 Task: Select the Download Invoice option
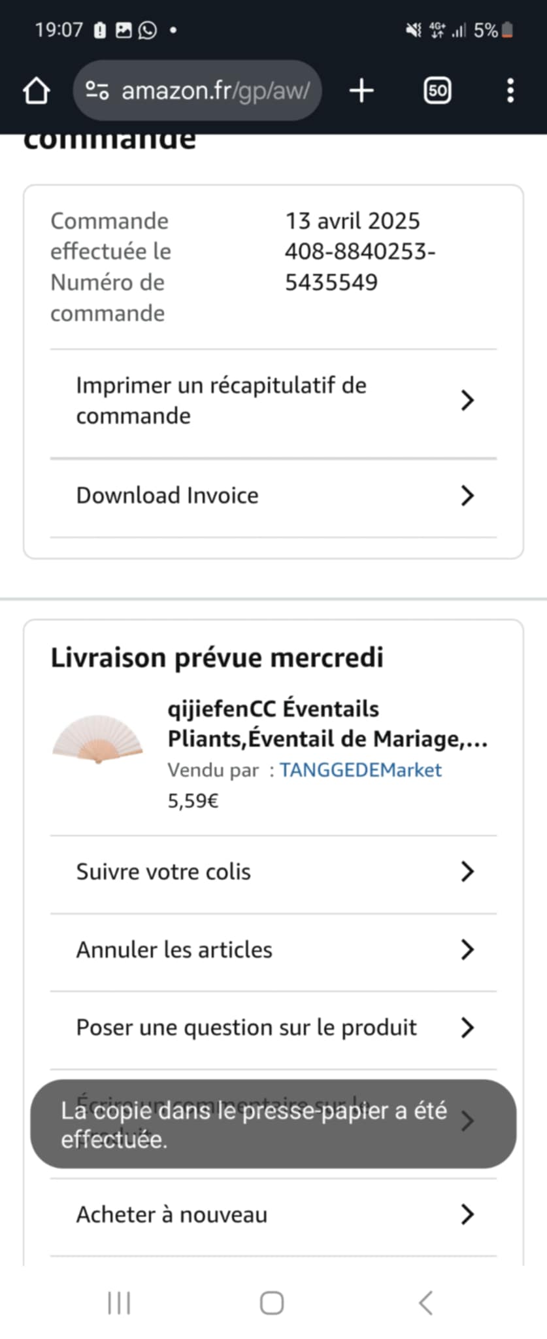(167, 496)
